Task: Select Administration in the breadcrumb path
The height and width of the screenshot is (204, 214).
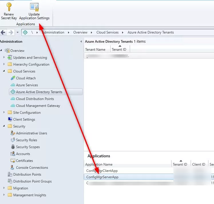Action: pyautogui.click(x=53, y=32)
